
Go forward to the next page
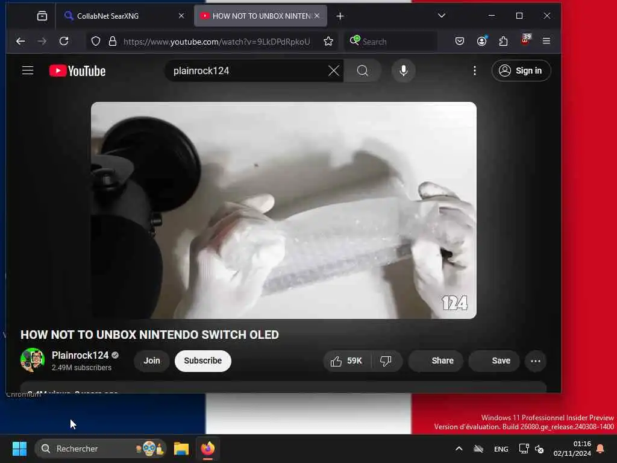[42, 41]
